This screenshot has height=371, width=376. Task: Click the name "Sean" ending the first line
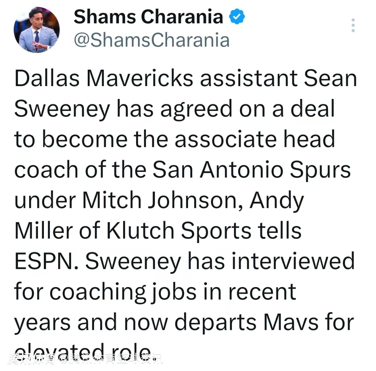331,78
